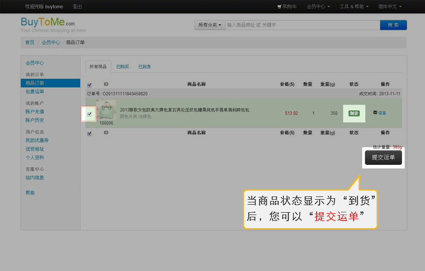Switch to the 已到货 tab

pyautogui.click(x=145, y=67)
